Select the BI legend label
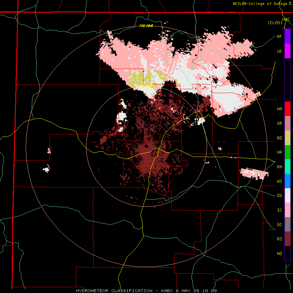Viewport: 293px width, 293px height. pos(279,239)
